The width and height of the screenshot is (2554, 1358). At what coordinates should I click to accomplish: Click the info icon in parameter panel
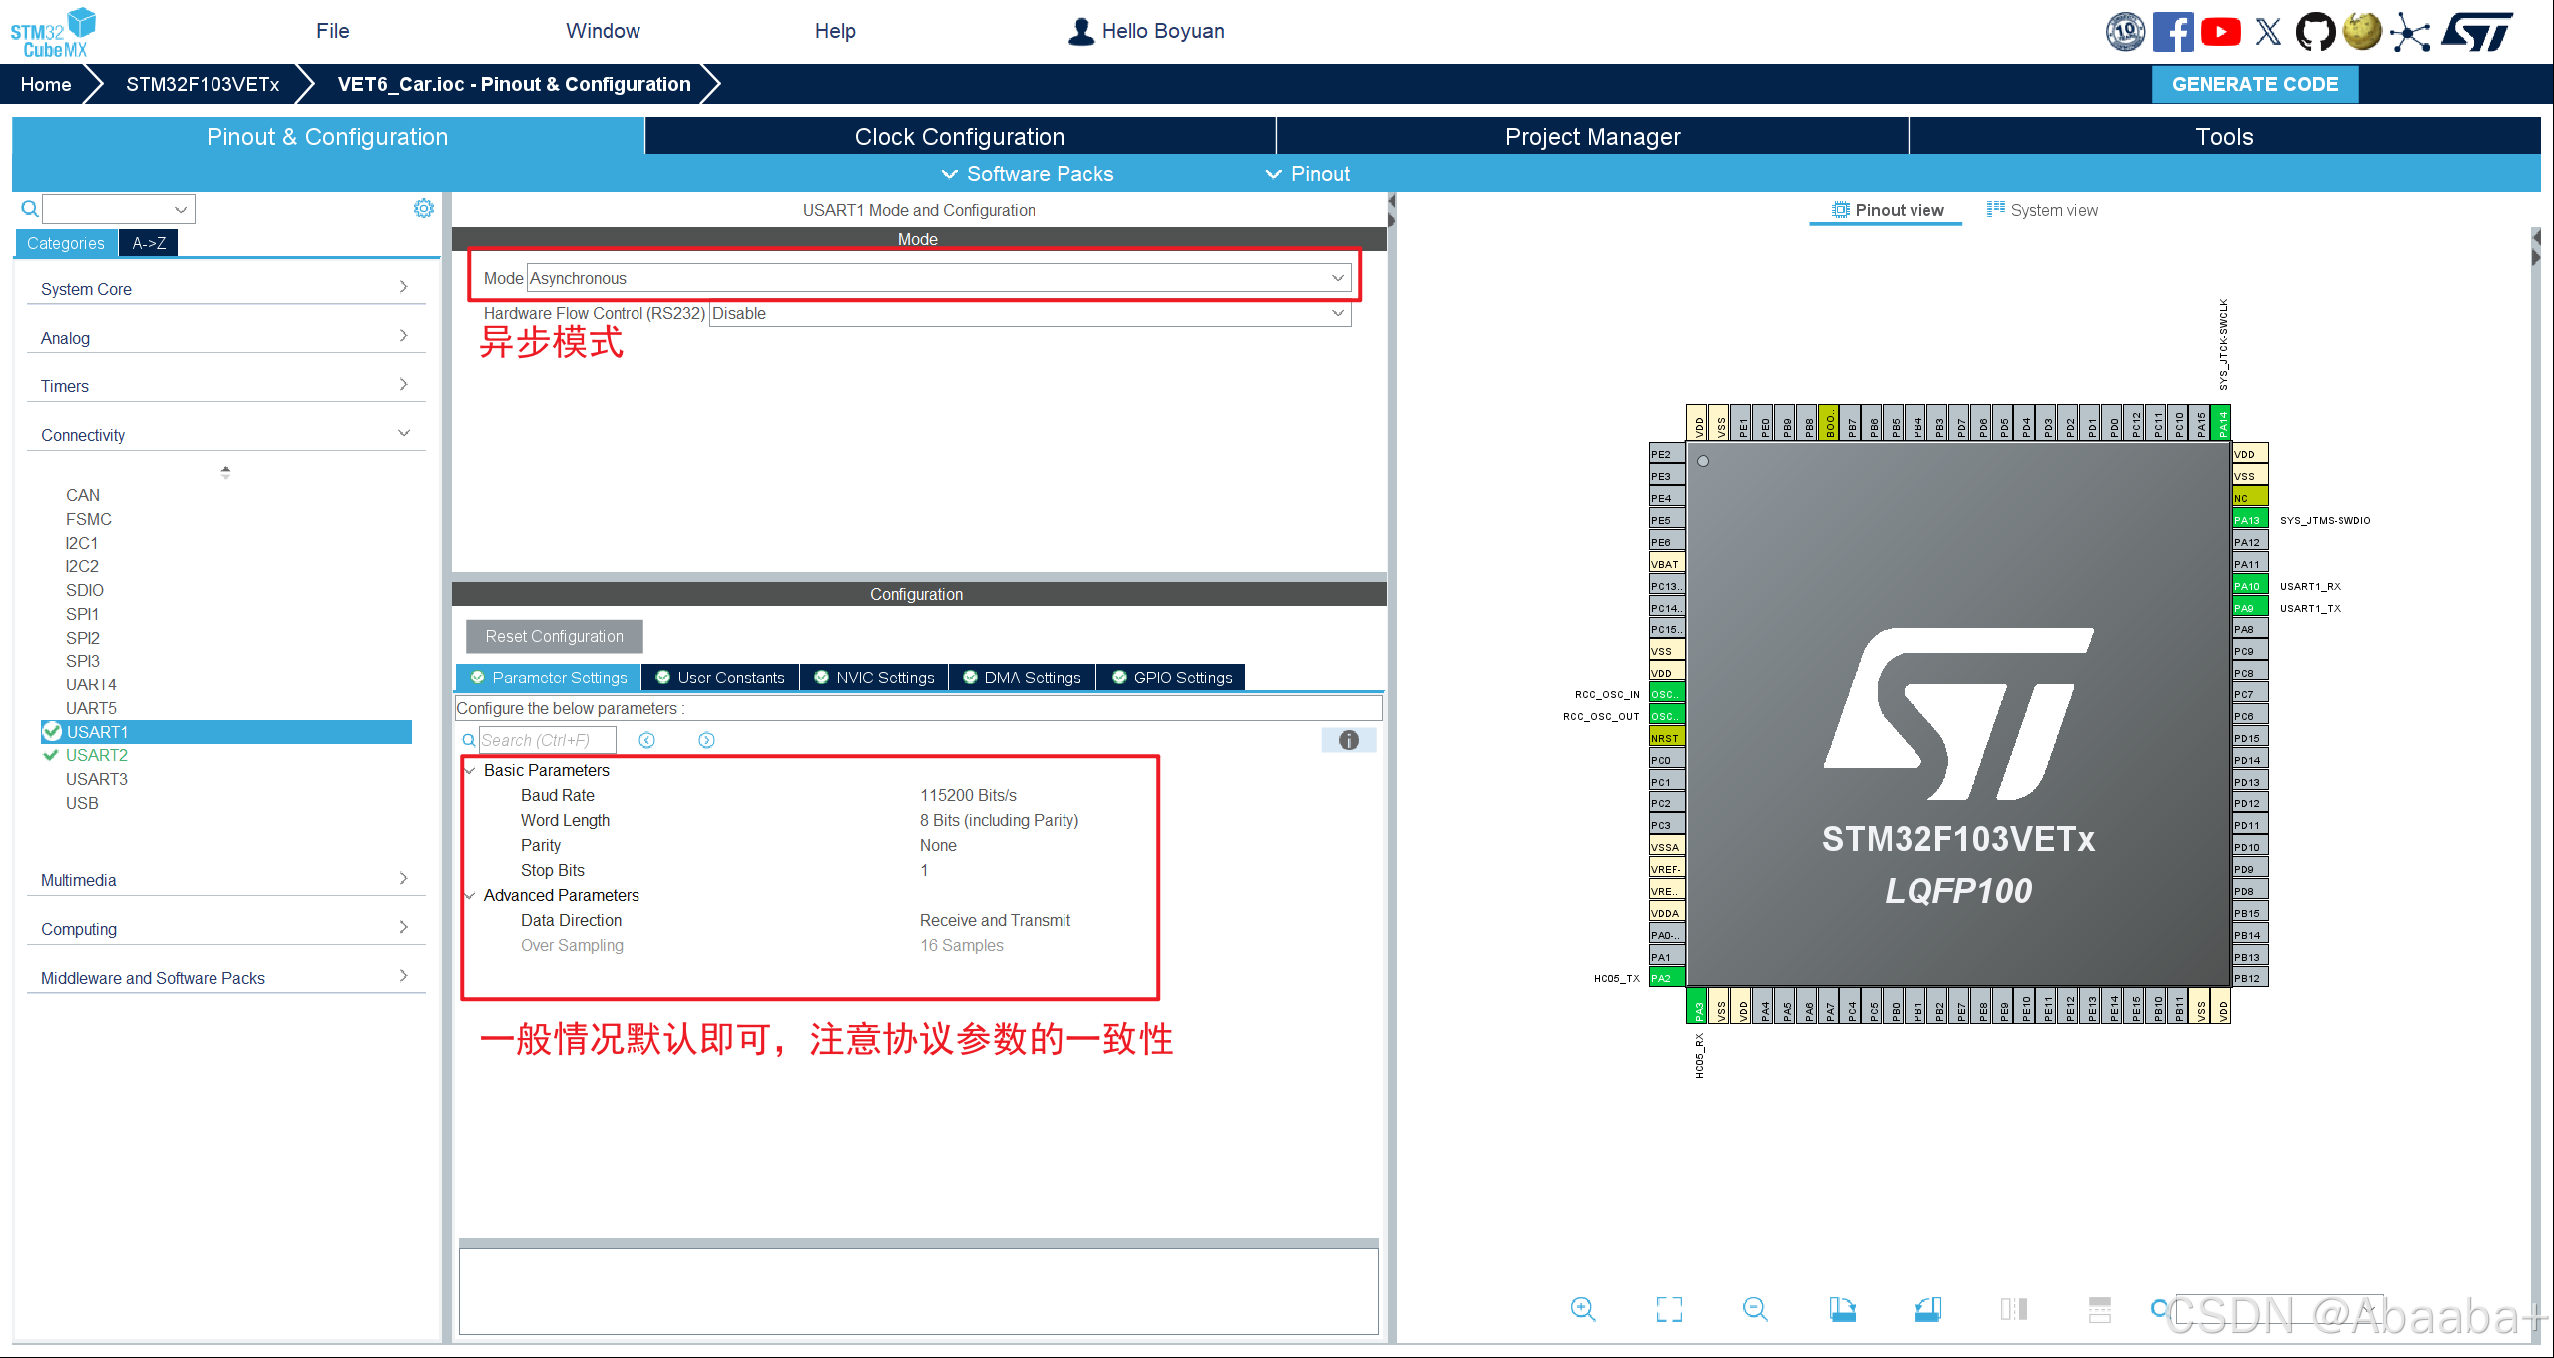(1349, 740)
